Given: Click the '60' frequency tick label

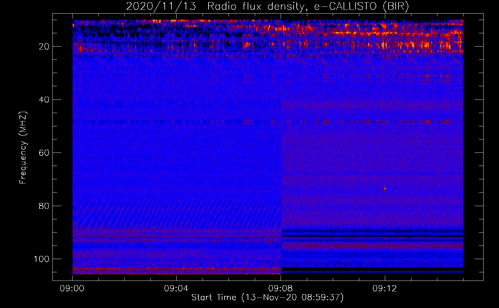Looking at the screenshot, I should pyautogui.click(x=44, y=153).
